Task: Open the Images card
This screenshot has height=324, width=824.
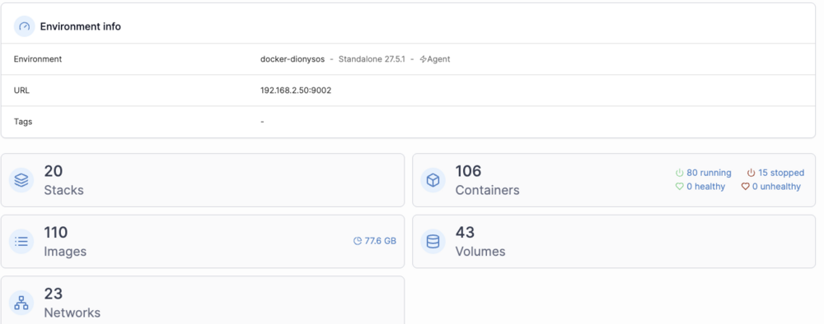Action: pyautogui.click(x=203, y=242)
